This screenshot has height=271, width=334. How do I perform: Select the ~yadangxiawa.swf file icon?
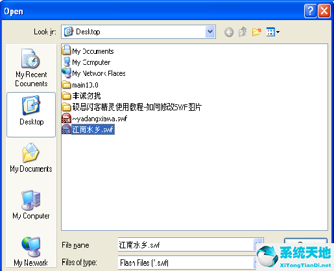66,118
